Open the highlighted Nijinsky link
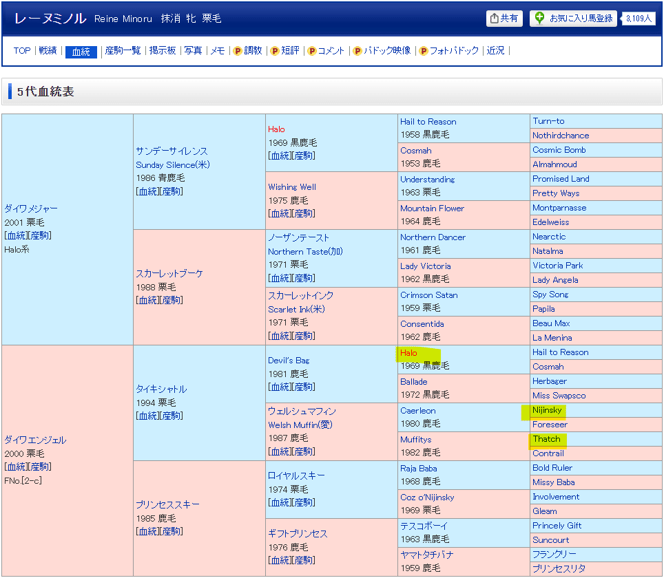 coord(547,410)
